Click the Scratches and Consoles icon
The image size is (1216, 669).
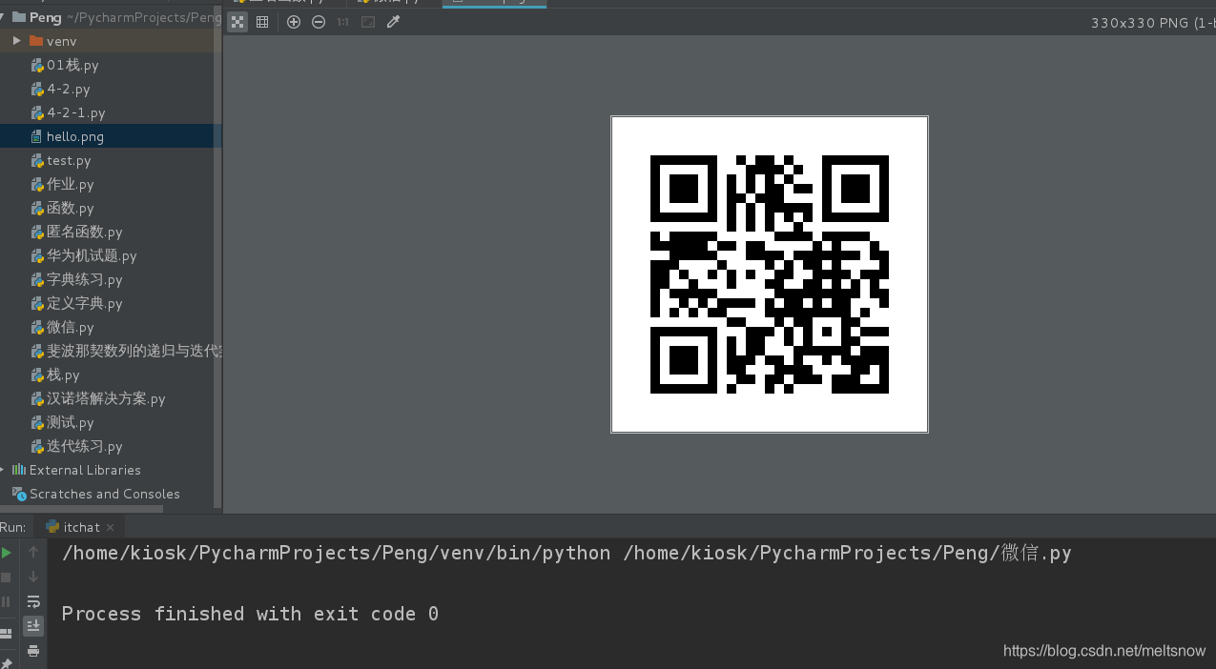[18, 494]
